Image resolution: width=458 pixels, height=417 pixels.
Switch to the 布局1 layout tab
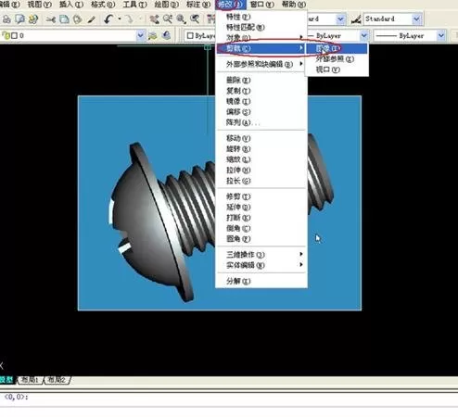click(30, 380)
